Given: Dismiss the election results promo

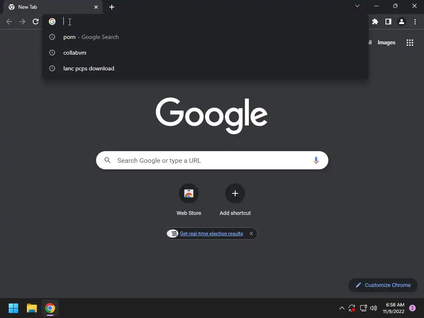Looking at the screenshot, I should pyautogui.click(x=251, y=234).
